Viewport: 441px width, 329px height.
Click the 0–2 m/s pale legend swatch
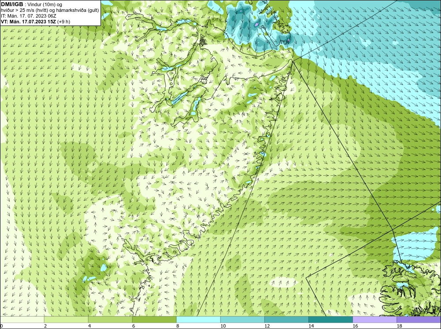[x=22, y=319]
